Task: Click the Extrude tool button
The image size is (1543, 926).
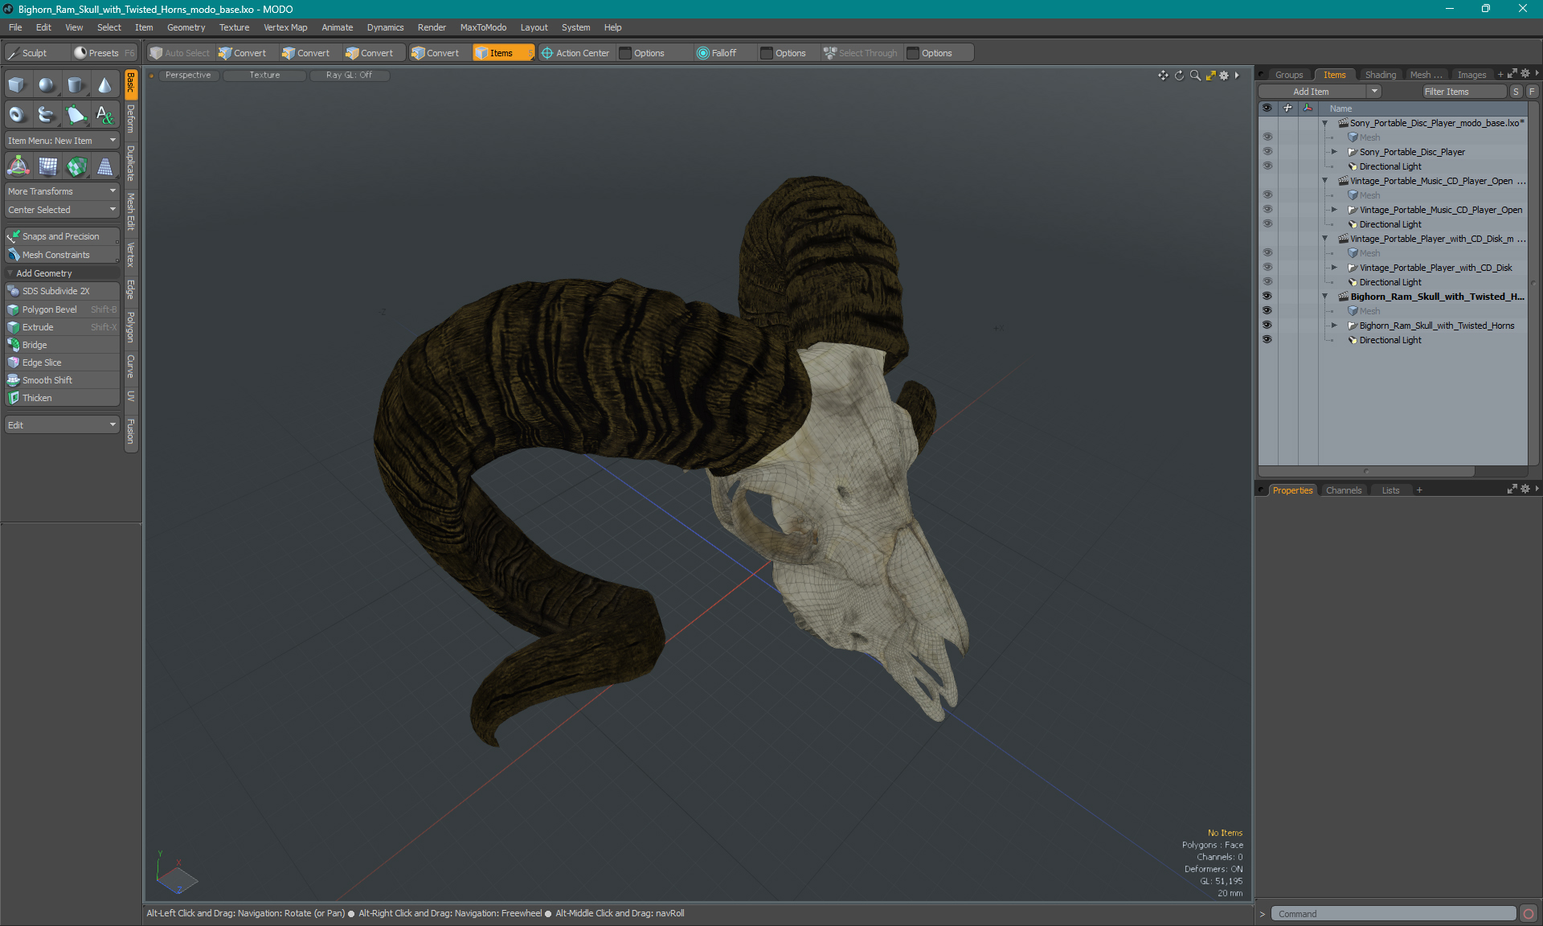Action: 62,327
